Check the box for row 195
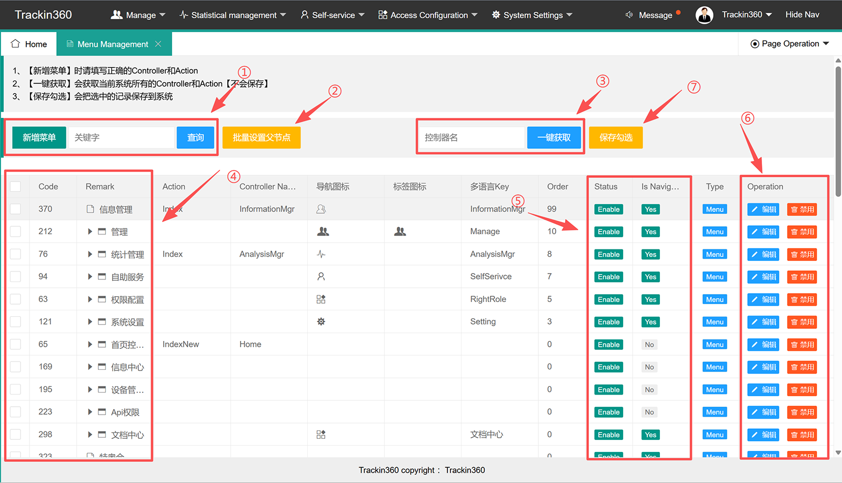The height and width of the screenshot is (483, 842). 16,389
